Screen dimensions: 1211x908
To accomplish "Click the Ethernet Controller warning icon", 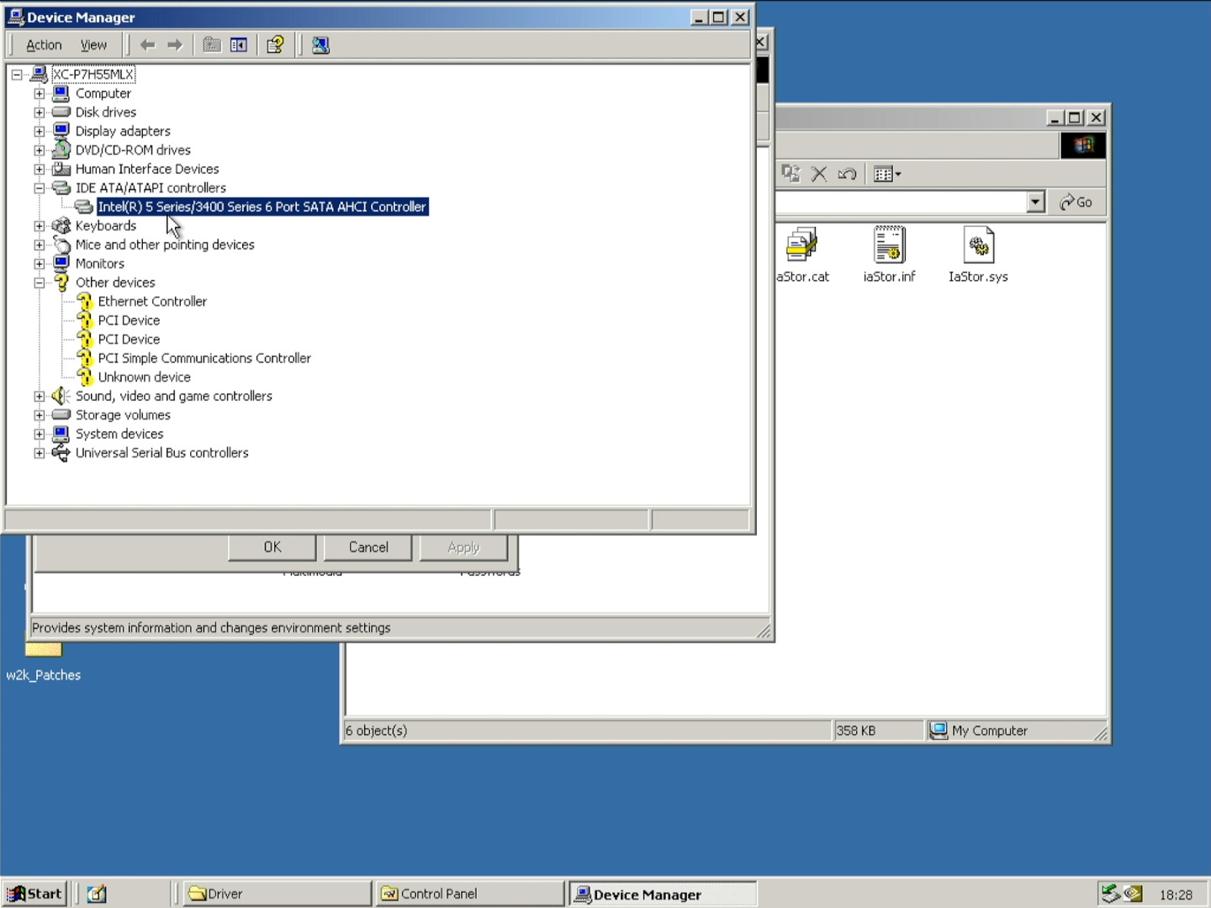I will click(x=85, y=302).
